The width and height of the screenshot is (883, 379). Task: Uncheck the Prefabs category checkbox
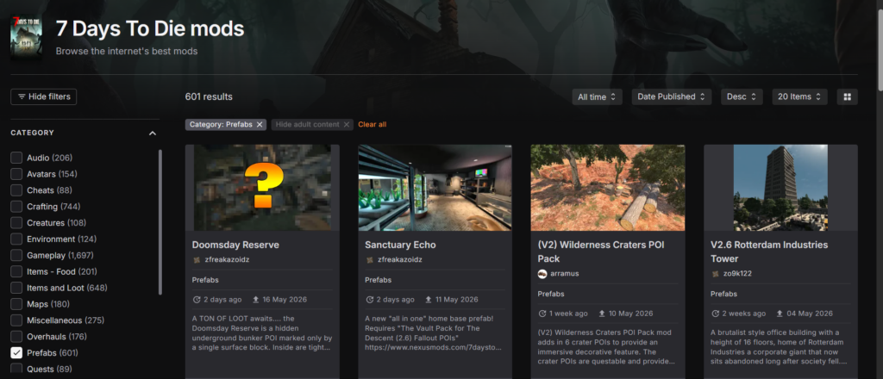click(x=16, y=353)
